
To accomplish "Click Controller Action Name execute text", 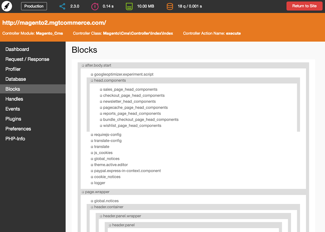I will [212, 33].
